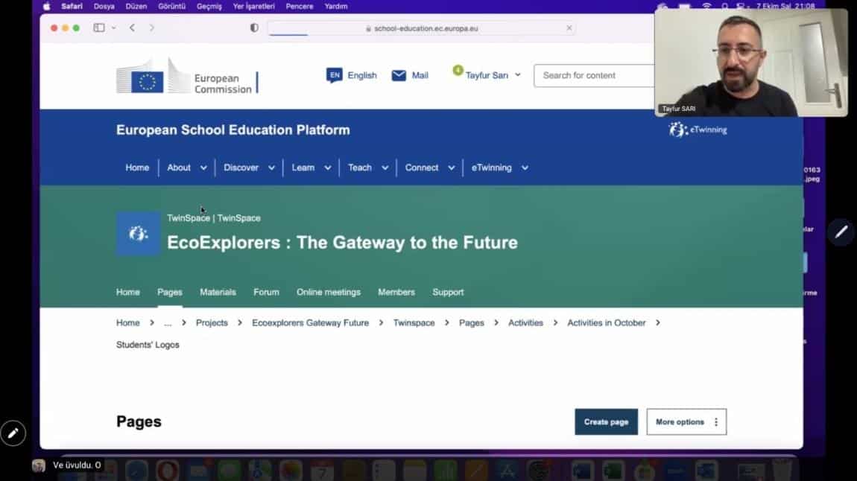This screenshot has height=481, width=857.
Task: Click the Safari sidebar toggle icon
Action: click(x=99, y=28)
